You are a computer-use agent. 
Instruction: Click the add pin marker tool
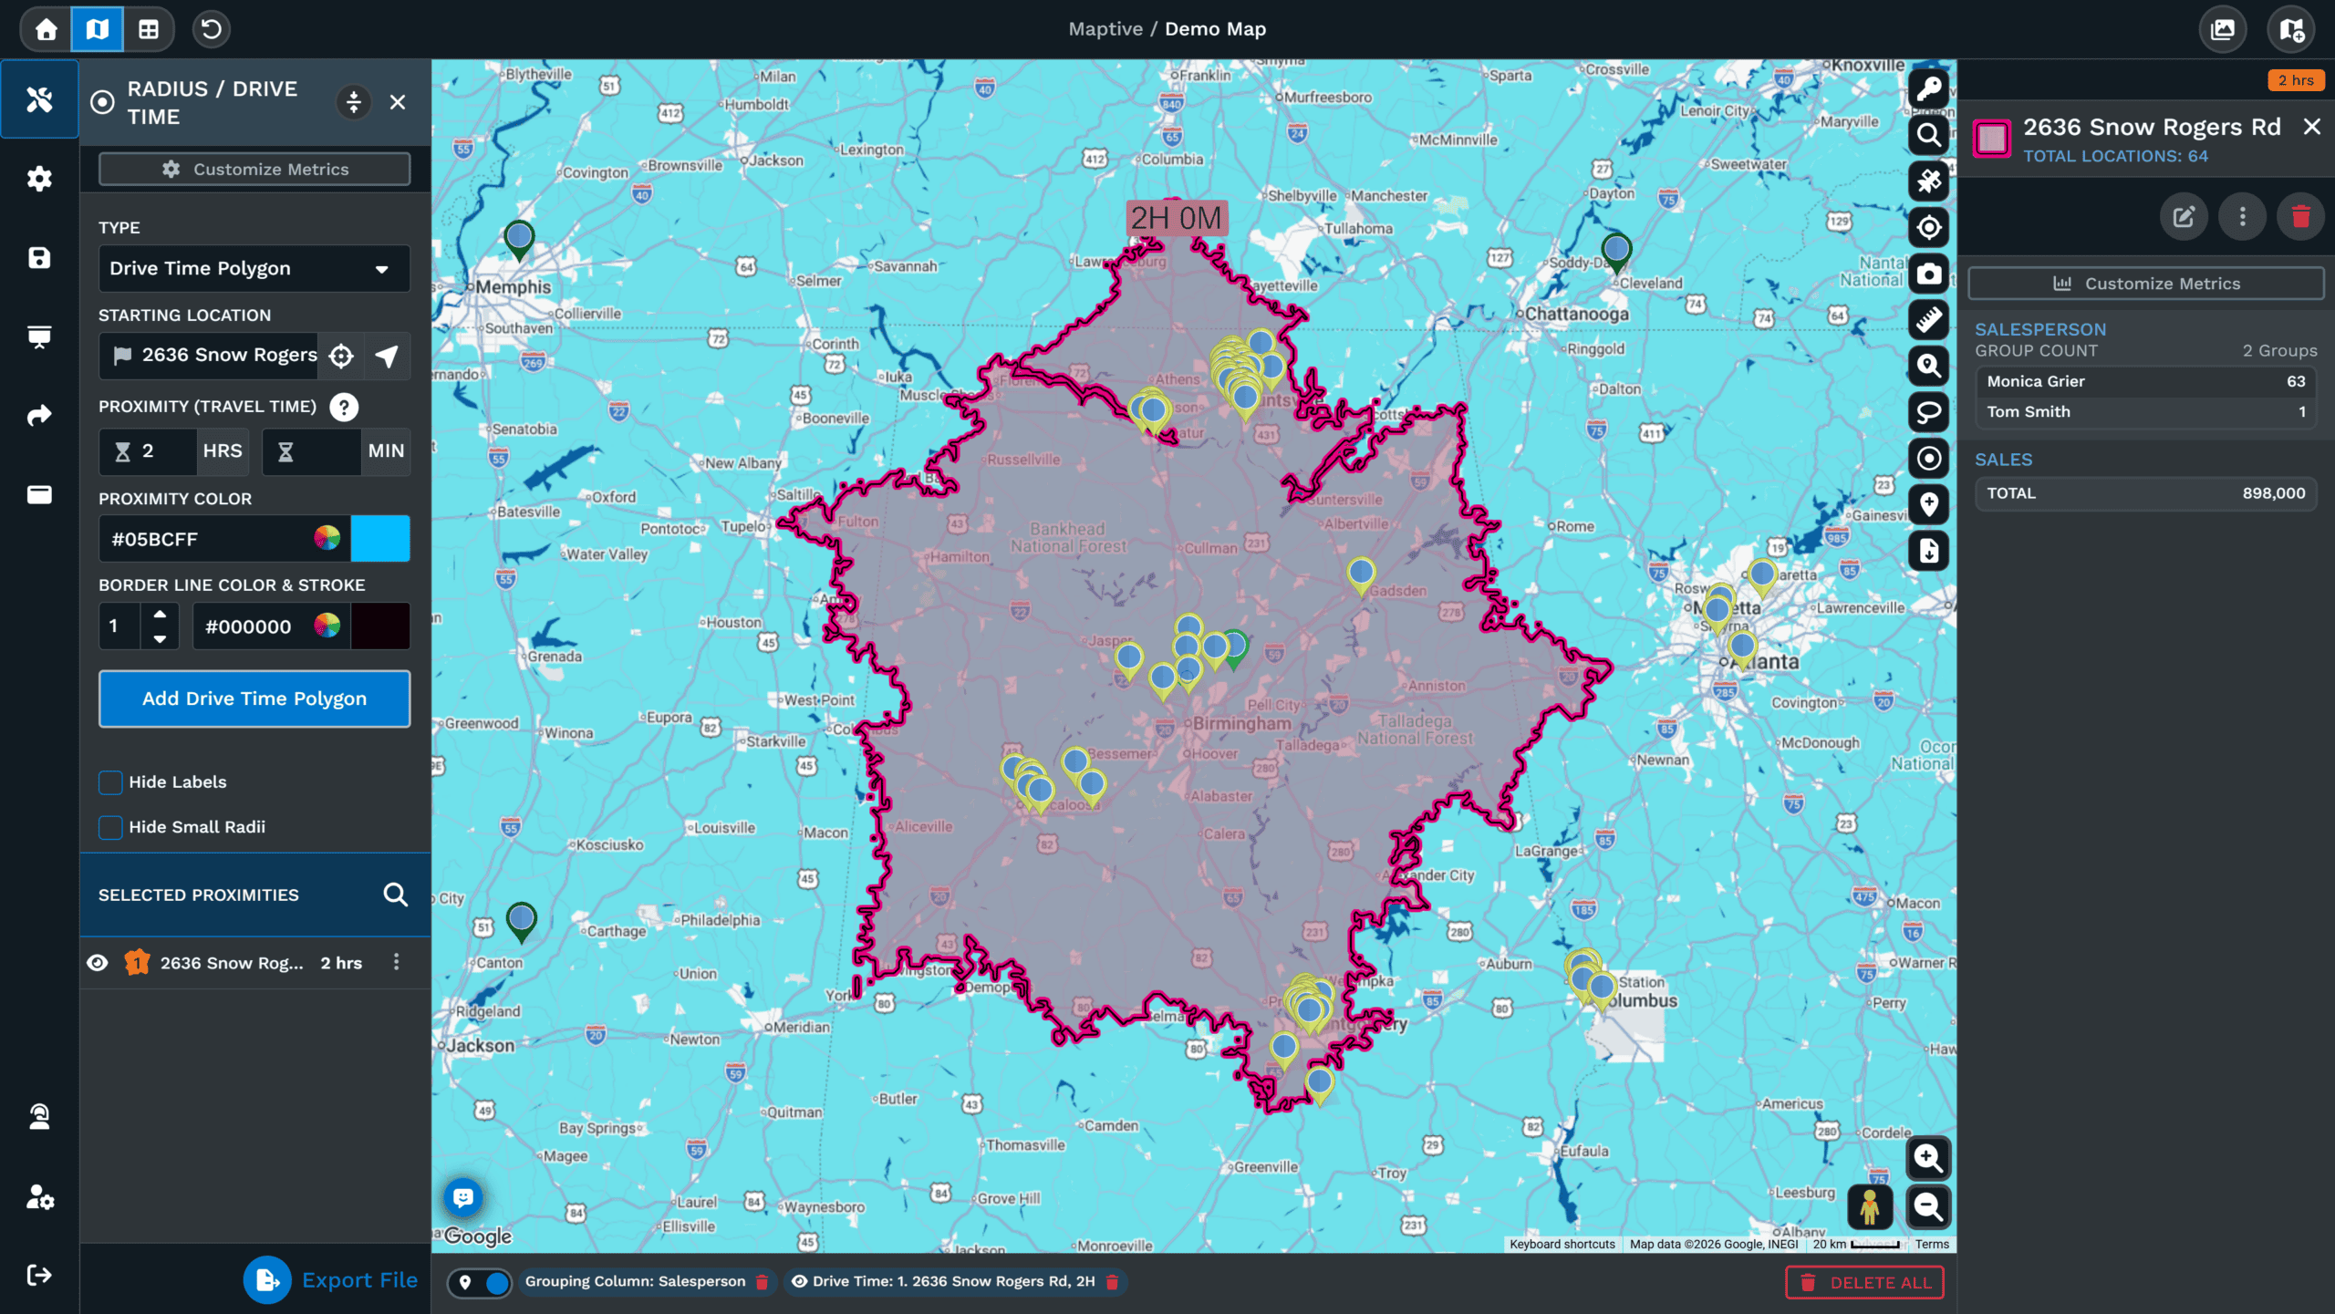(x=1928, y=504)
